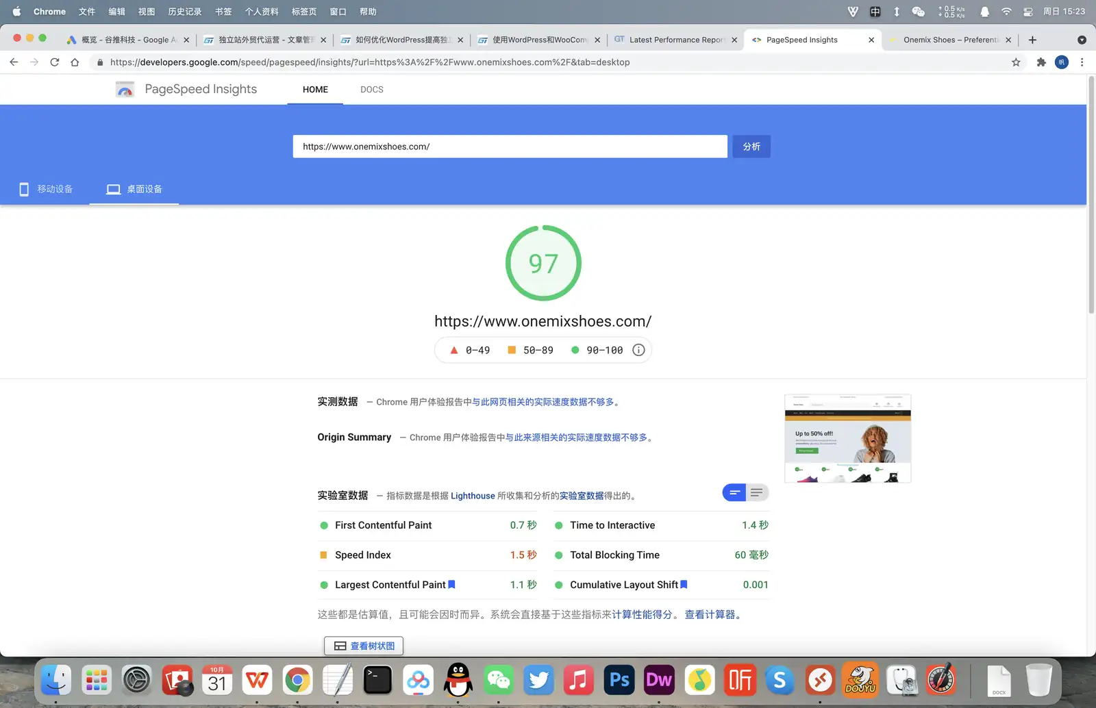Switch to the Onemix Shoes browser tab
Viewport: 1096px width, 708px height.
tap(951, 40)
